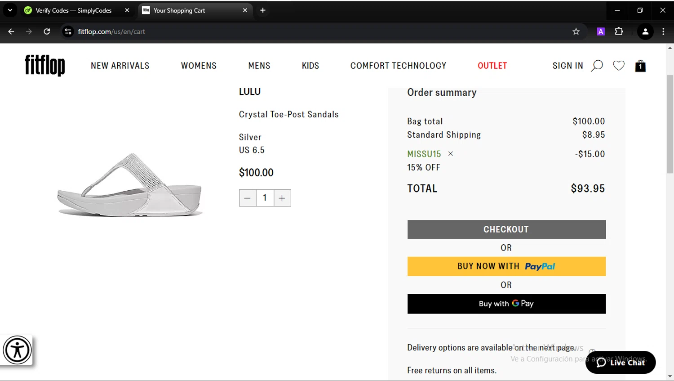The width and height of the screenshot is (674, 381).
Task: Switch to the Verify Codes SimplyCodes tab
Action: point(74,10)
